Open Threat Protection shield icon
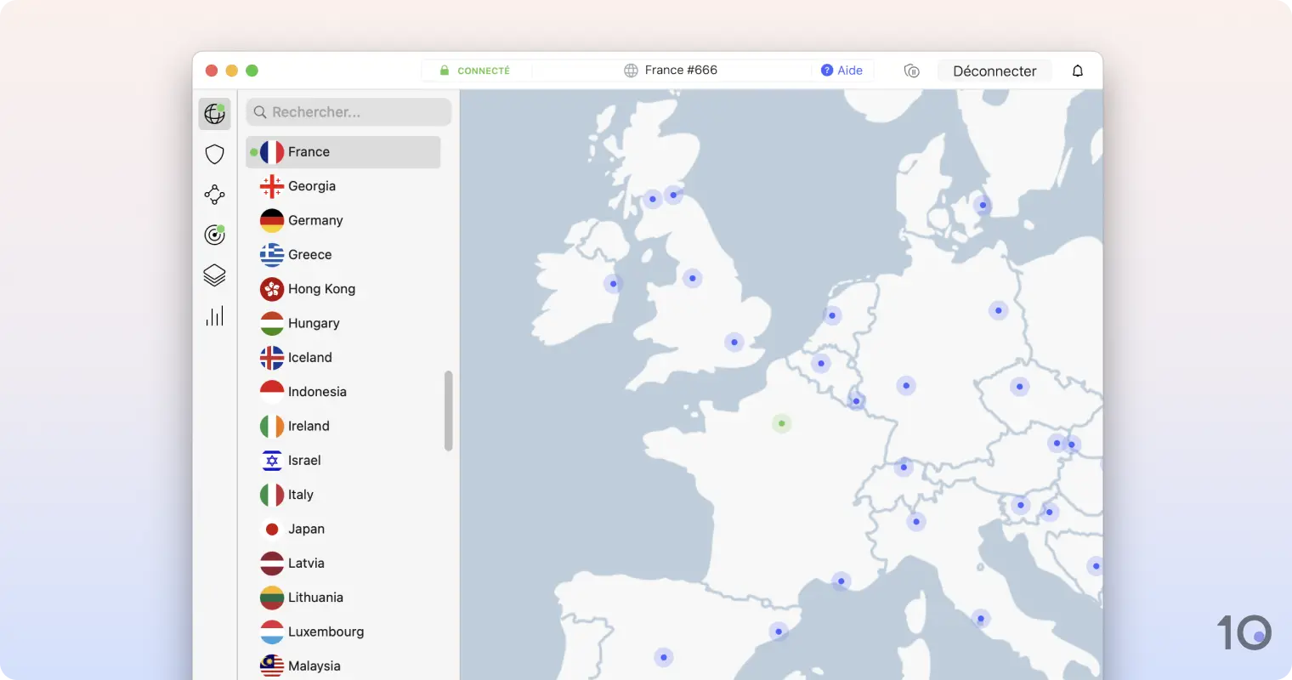 click(214, 154)
